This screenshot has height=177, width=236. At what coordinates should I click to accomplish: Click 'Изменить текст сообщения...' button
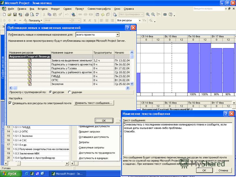click(x=94, y=103)
